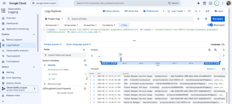Open notifications badge showing 1

point(217,3)
